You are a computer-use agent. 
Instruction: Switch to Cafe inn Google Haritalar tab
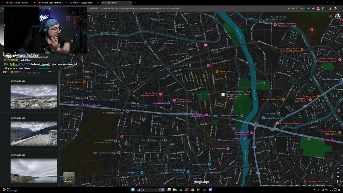tap(84, 3)
